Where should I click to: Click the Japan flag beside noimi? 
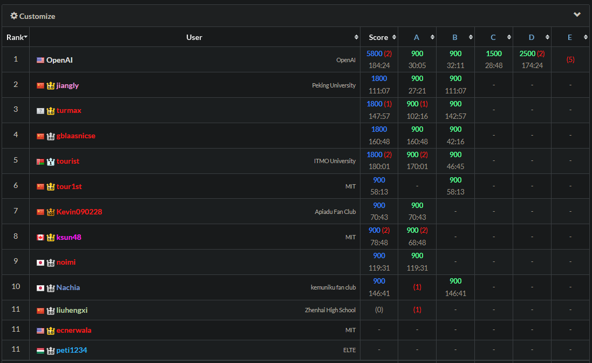(x=40, y=263)
